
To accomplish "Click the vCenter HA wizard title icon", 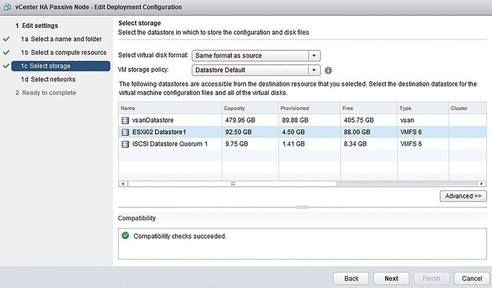I will [x=7, y=7].
